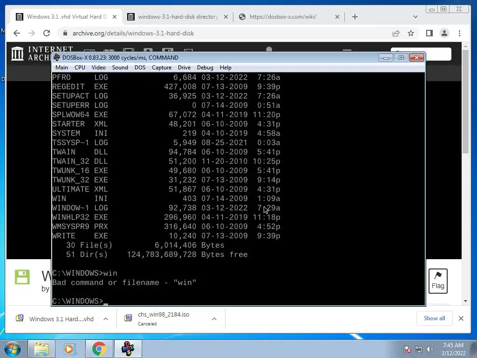Go back in Chrome
Screen dimensions: 477x358
17,33
